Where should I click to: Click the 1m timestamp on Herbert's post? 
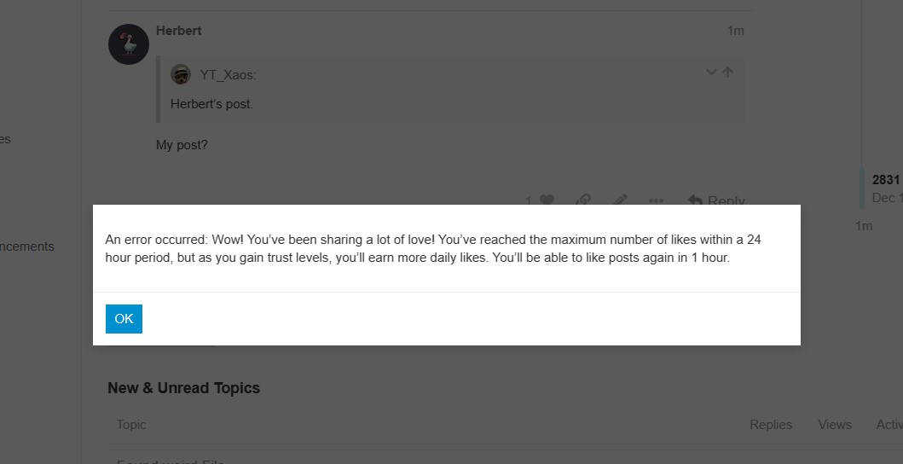pyautogui.click(x=735, y=31)
